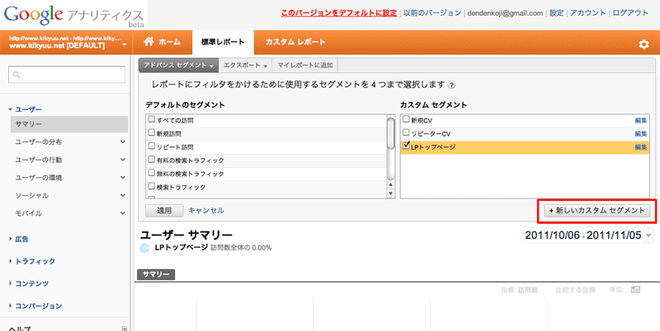
Task: Click the 適用 button
Action: click(164, 211)
